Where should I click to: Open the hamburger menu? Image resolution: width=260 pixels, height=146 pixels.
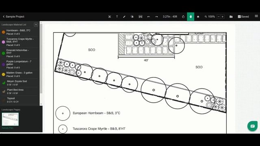coord(256,16)
